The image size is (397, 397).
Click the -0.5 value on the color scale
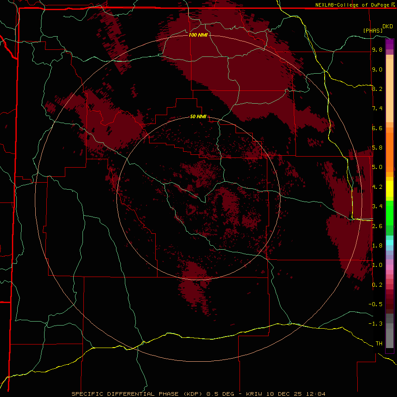pos(375,304)
